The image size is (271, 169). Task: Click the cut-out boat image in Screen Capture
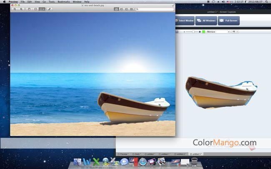221,92
